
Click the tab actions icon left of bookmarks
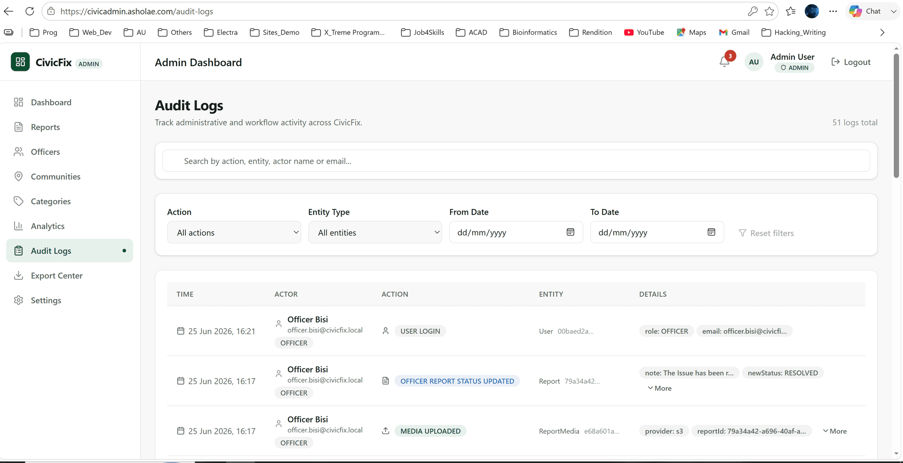8,32
